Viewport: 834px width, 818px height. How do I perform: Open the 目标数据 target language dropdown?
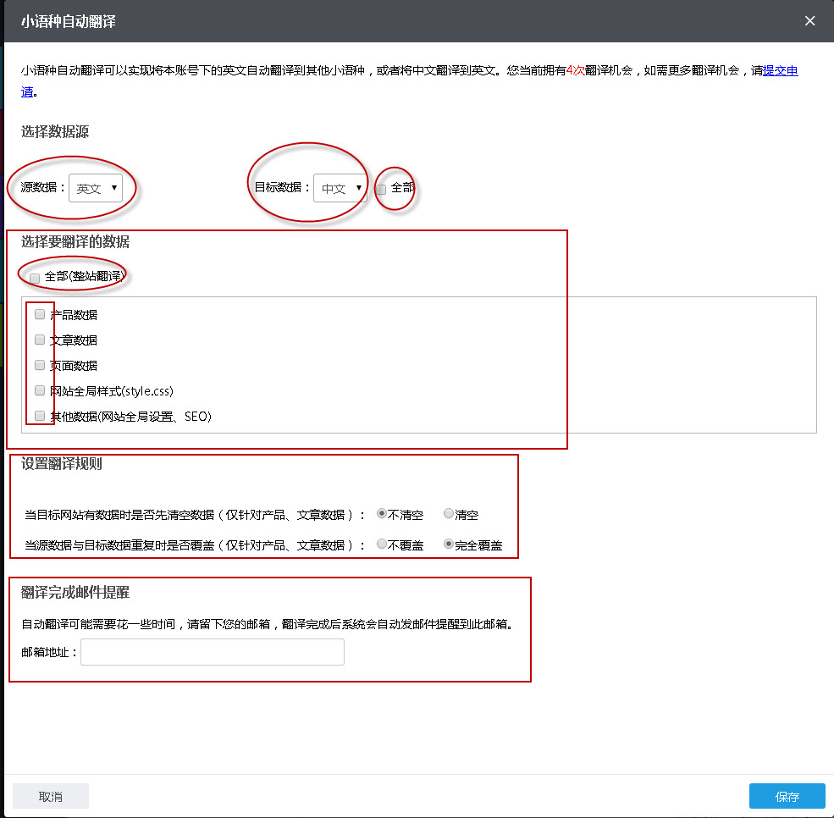tap(340, 188)
